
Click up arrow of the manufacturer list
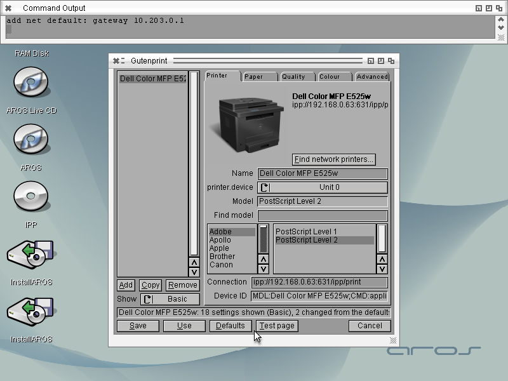tap(264, 259)
